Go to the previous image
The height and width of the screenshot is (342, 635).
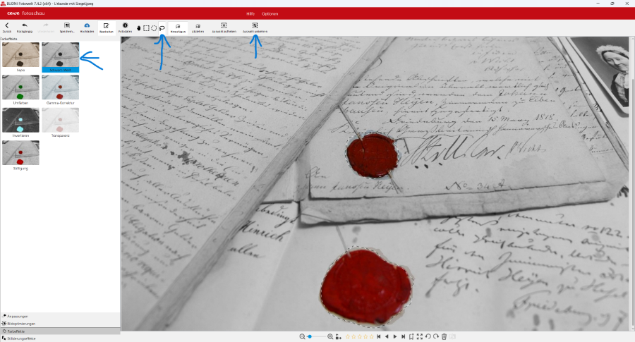tap(387, 337)
